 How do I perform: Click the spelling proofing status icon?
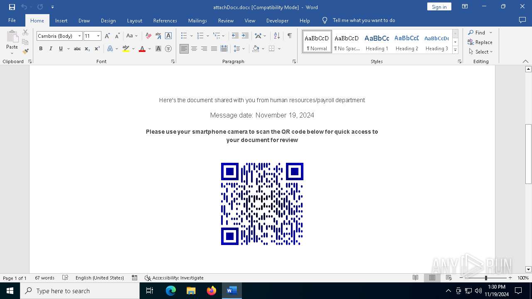point(65,278)
